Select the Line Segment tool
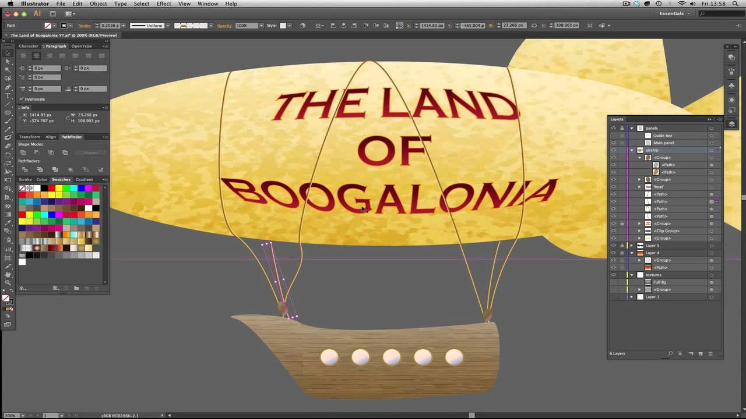746x419 pixels. (x=8, y=104)
